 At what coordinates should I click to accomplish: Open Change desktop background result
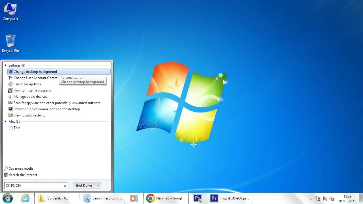(x=59, y=72)
